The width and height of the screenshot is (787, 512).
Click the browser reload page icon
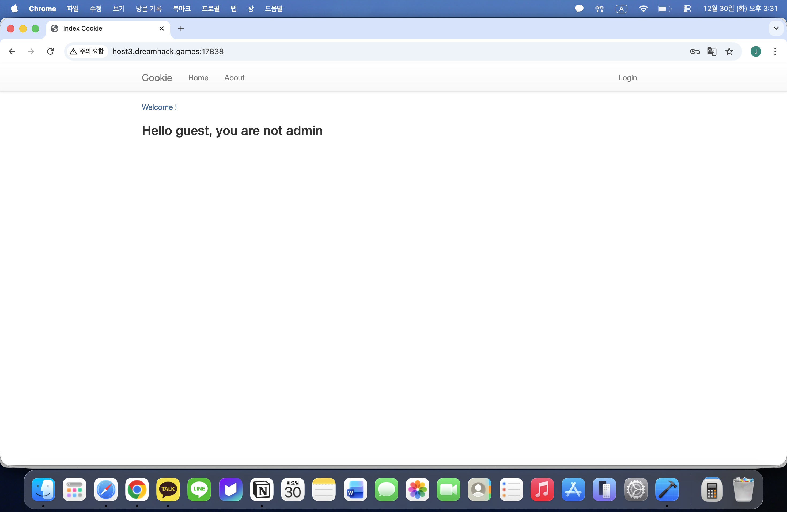pos(50,51)
